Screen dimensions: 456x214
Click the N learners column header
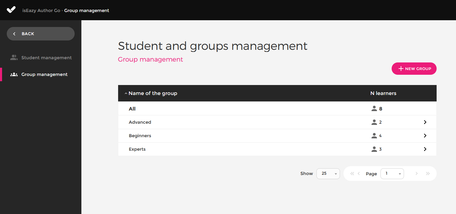pyautogui.click(x=383, y=93)
